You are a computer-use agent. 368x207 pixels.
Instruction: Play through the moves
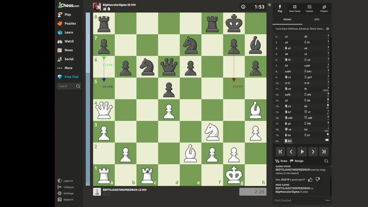click(x=302, y=152)
